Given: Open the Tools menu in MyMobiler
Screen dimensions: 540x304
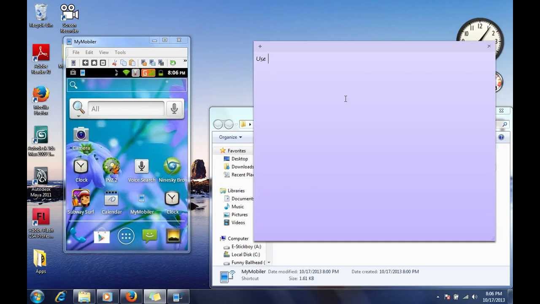Looking at the screenshot, I should click(x=120, y=52).
